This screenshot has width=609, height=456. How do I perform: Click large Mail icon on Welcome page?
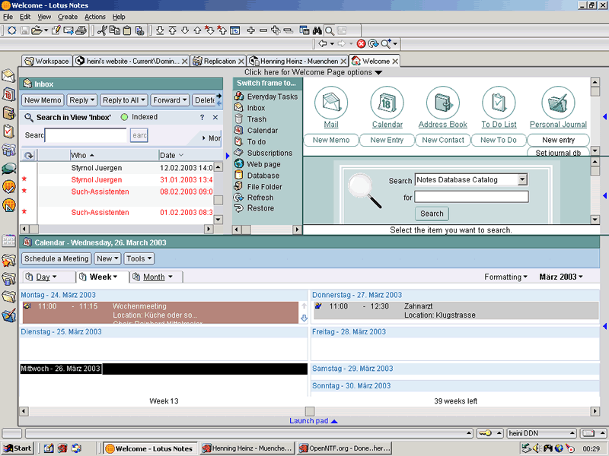(x=331, y=103)
